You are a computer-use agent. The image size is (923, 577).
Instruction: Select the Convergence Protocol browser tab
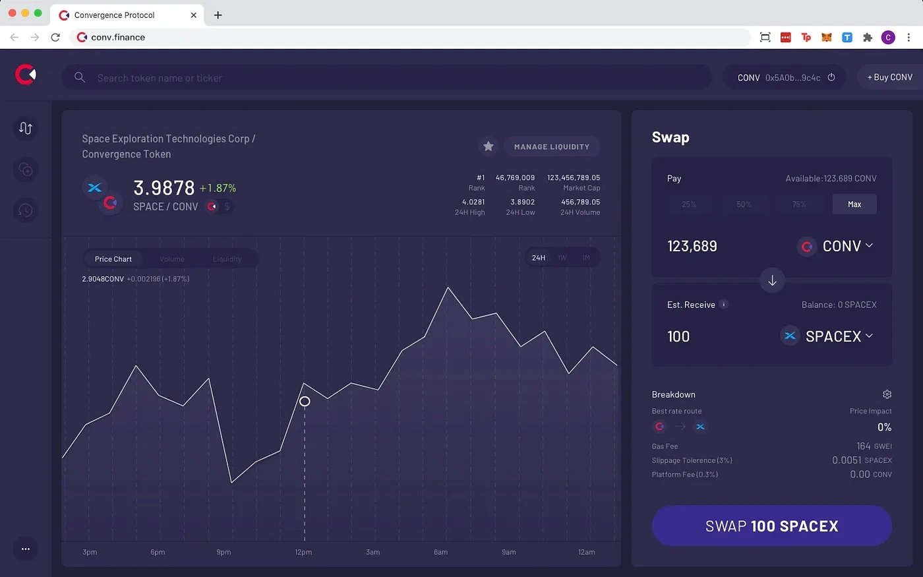coord(127,15)
